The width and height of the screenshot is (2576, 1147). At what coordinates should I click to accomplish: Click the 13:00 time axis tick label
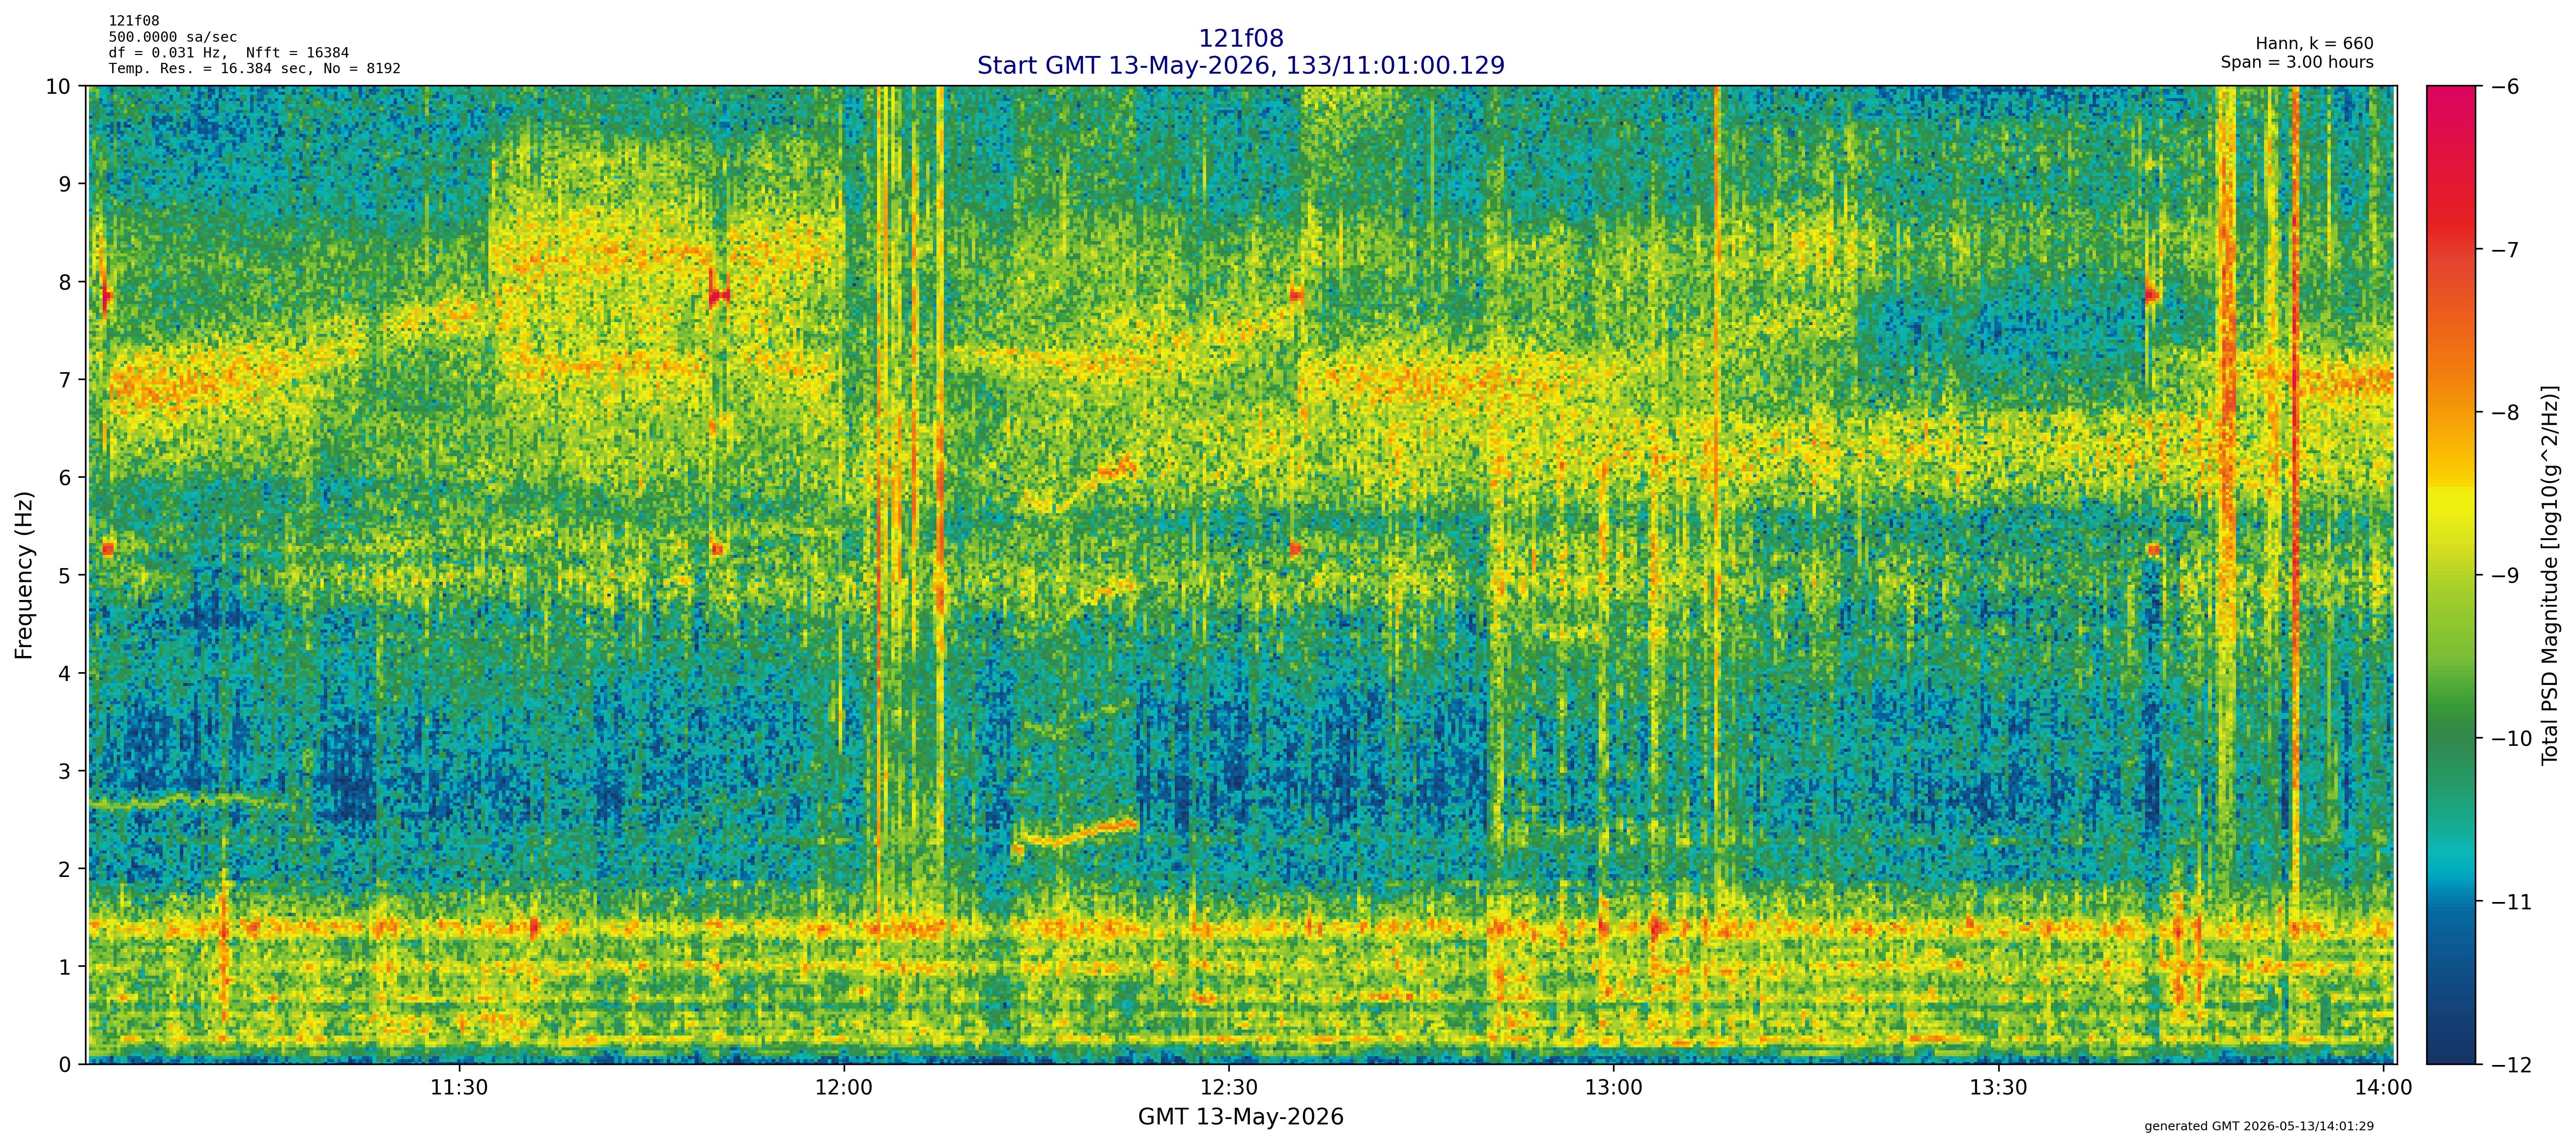pos(1614,1088)
